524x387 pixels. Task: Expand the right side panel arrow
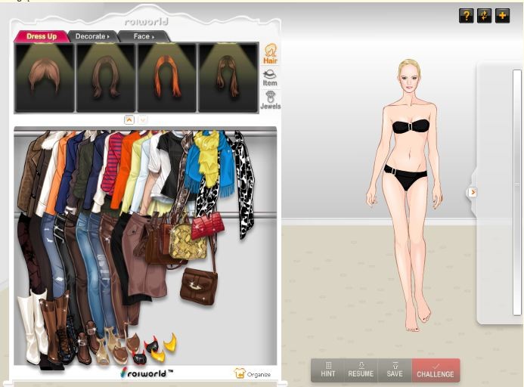473,192
